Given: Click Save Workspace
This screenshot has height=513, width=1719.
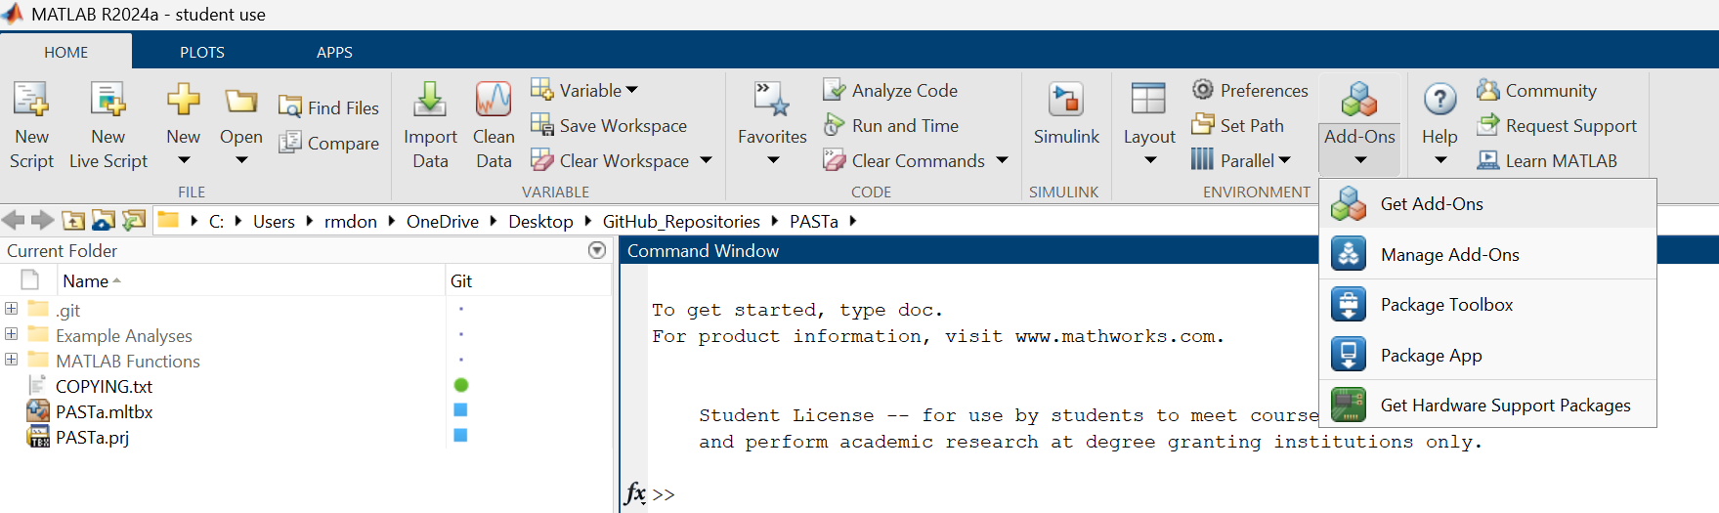Looking at the screenshot, I should tap(608, 125).
